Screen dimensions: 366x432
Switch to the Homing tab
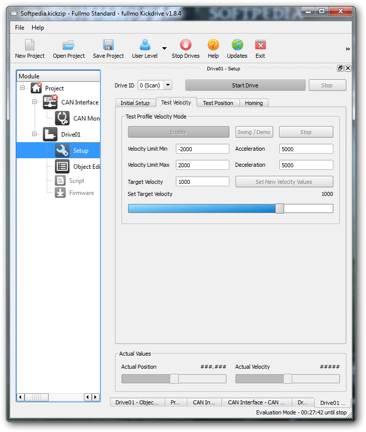(x=254, y=103)
